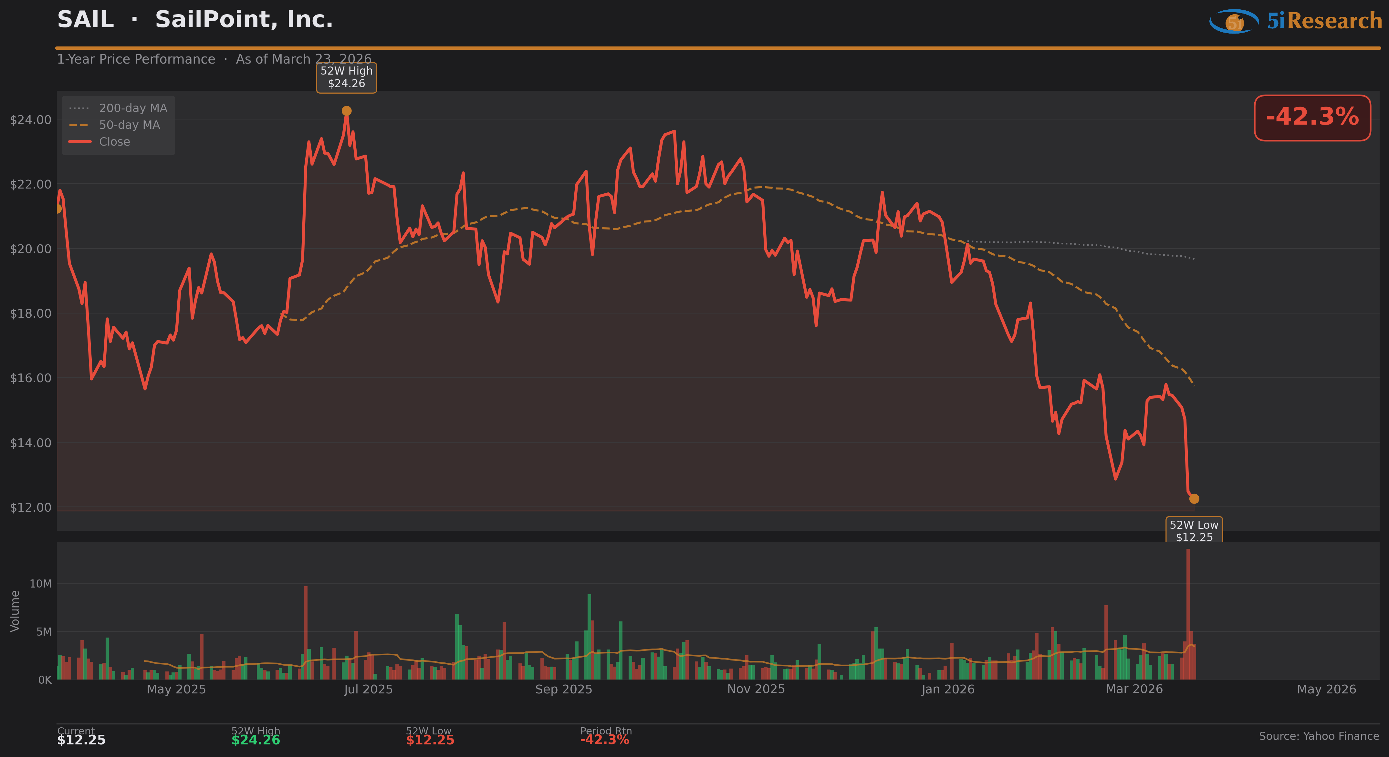Click the $24.00 price axis label
Viewport: 1389px width, 757px height.
31,120
